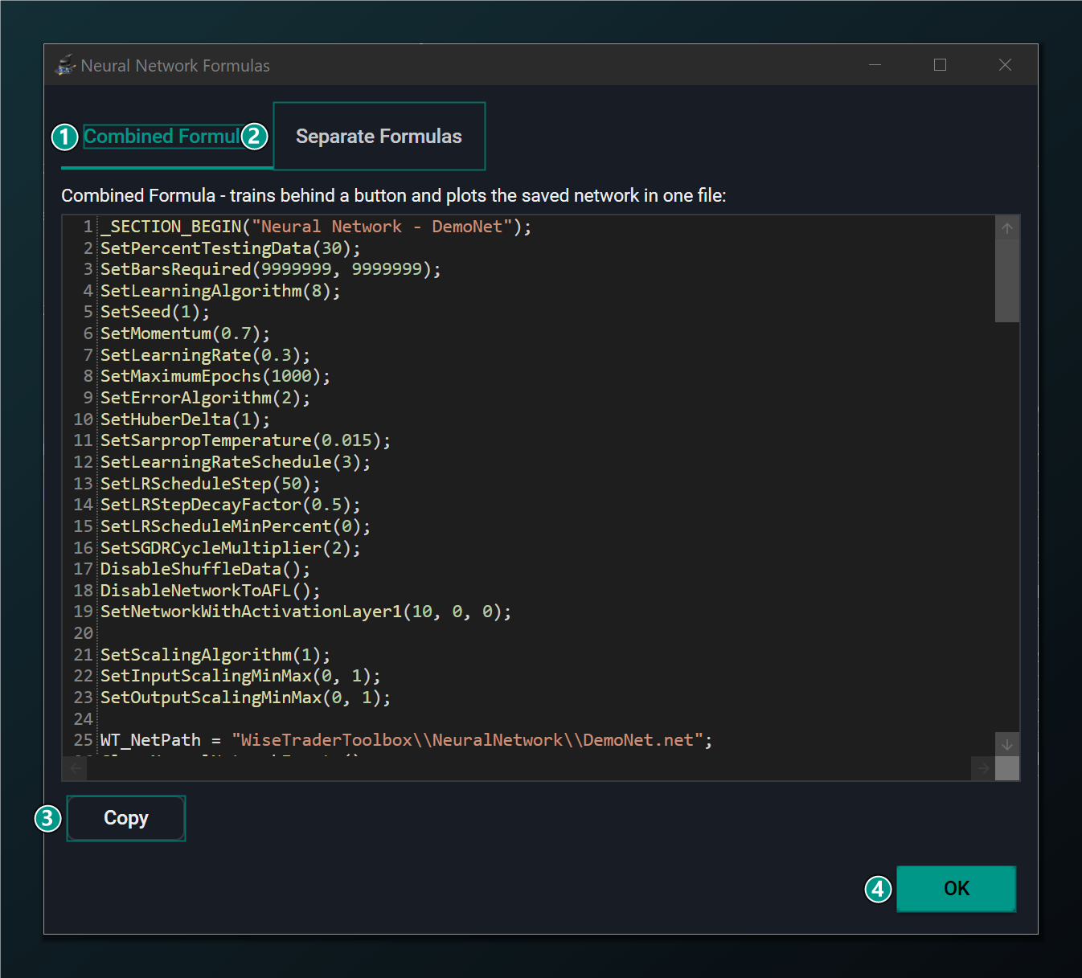1082x978 pixels.
Task: Close the Neural Network Formulas dialog
Action: coord(1005,65)
